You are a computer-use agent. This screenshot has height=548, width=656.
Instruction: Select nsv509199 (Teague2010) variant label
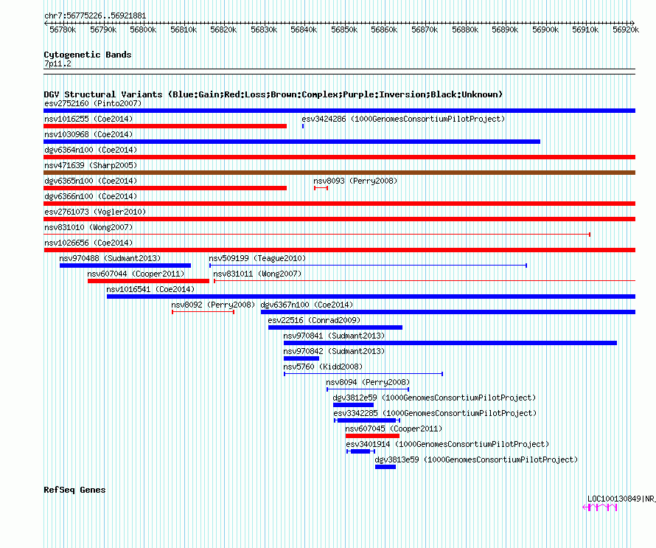coord(257,258)
